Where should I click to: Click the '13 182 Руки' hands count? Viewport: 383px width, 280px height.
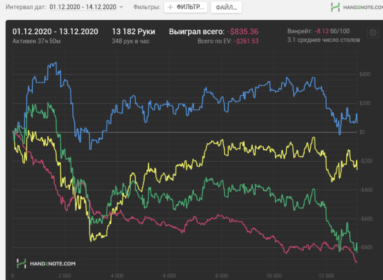click(x=132, y=31)
